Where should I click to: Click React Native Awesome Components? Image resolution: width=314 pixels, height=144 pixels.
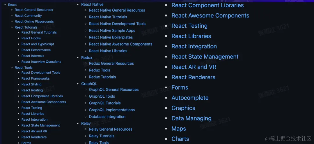(120, 44)
